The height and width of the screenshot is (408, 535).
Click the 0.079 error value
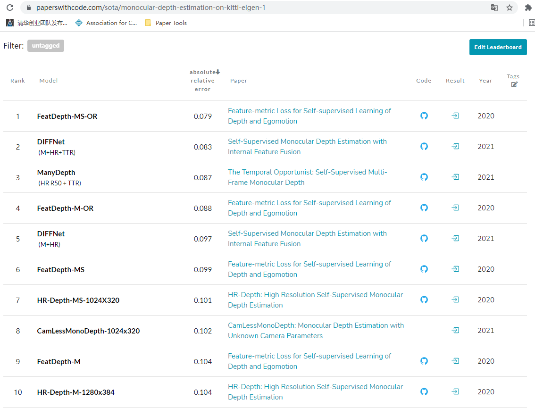(203, 117)
